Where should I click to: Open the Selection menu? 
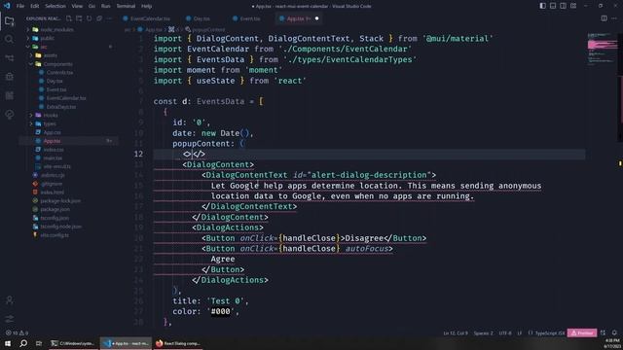coord(55,6)
